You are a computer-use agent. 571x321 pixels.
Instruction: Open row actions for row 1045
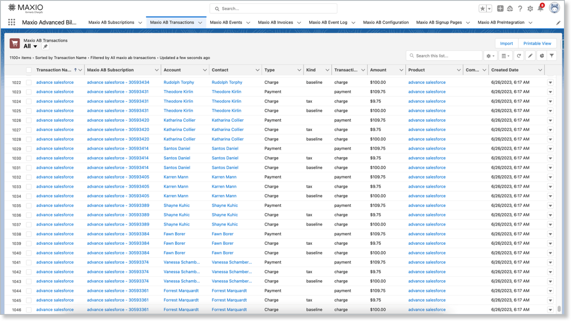[550, 300]
